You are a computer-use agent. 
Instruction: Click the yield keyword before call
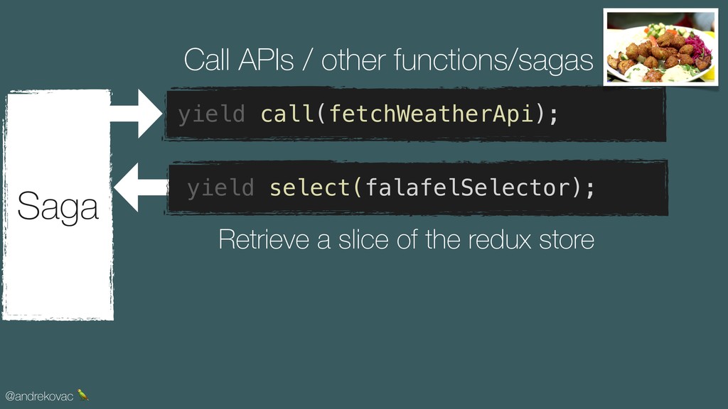[x=212, y=114]
